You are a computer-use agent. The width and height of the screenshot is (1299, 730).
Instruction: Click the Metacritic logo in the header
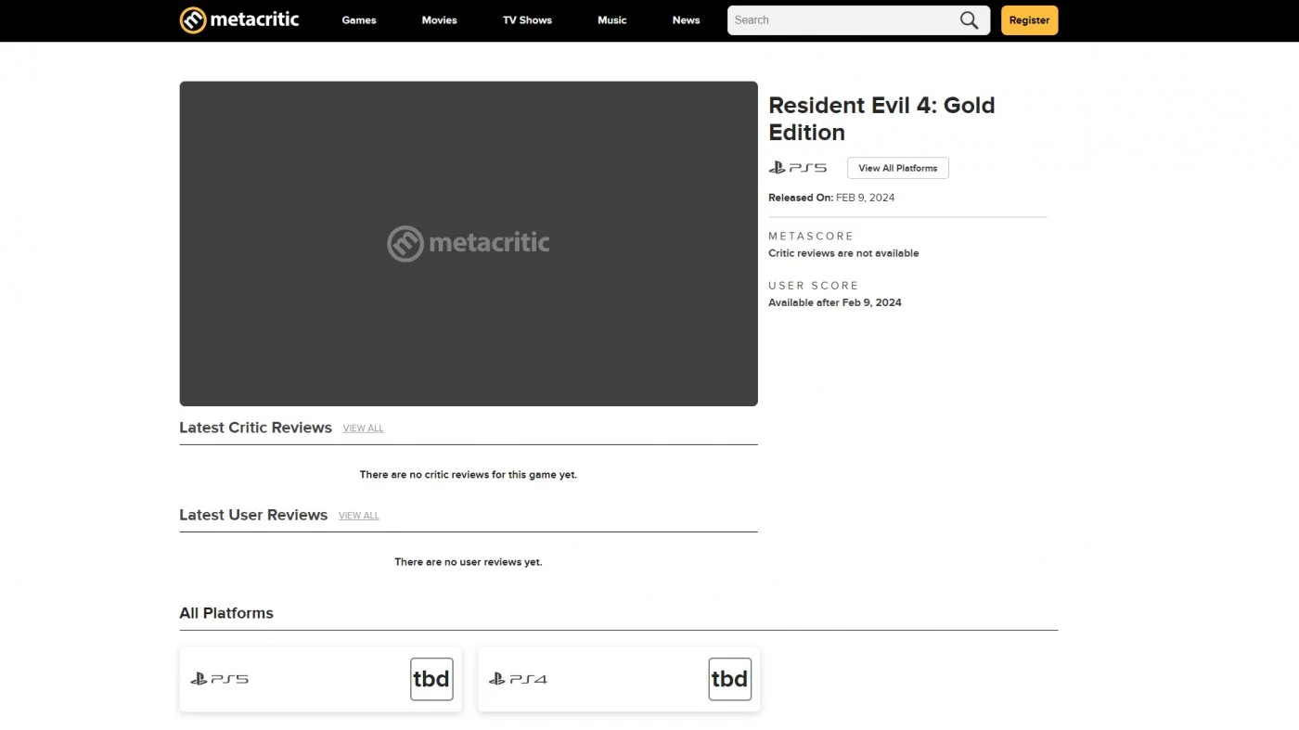point(239,19)
